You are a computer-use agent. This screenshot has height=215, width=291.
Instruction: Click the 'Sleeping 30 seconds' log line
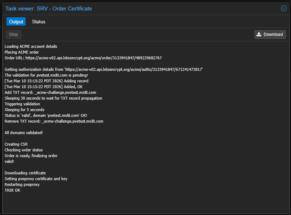point(53,98)
